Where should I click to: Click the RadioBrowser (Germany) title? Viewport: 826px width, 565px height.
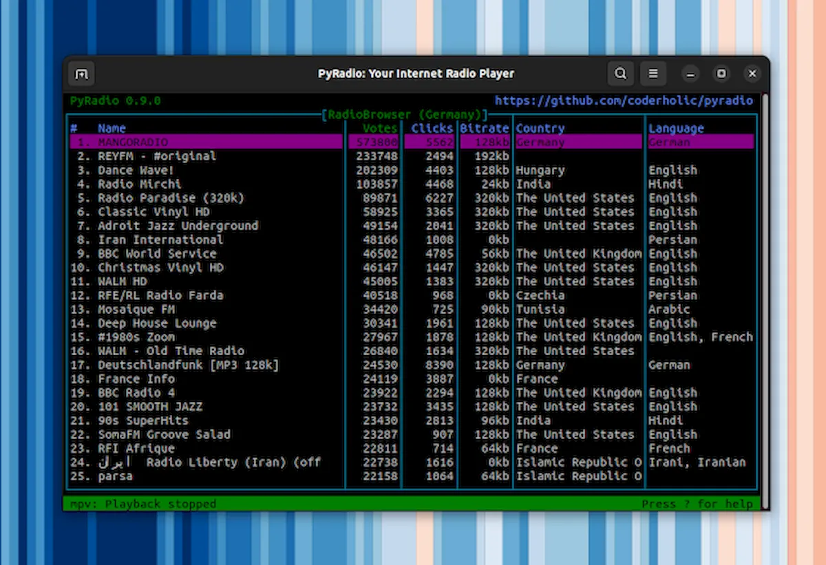(x=405, y=114)
